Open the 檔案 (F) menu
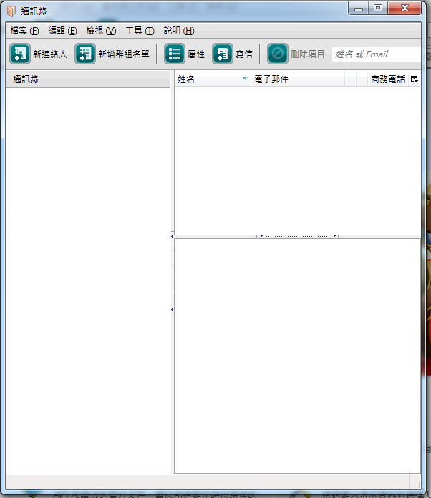The image size is (431, 498). click(x=24, y=31)
